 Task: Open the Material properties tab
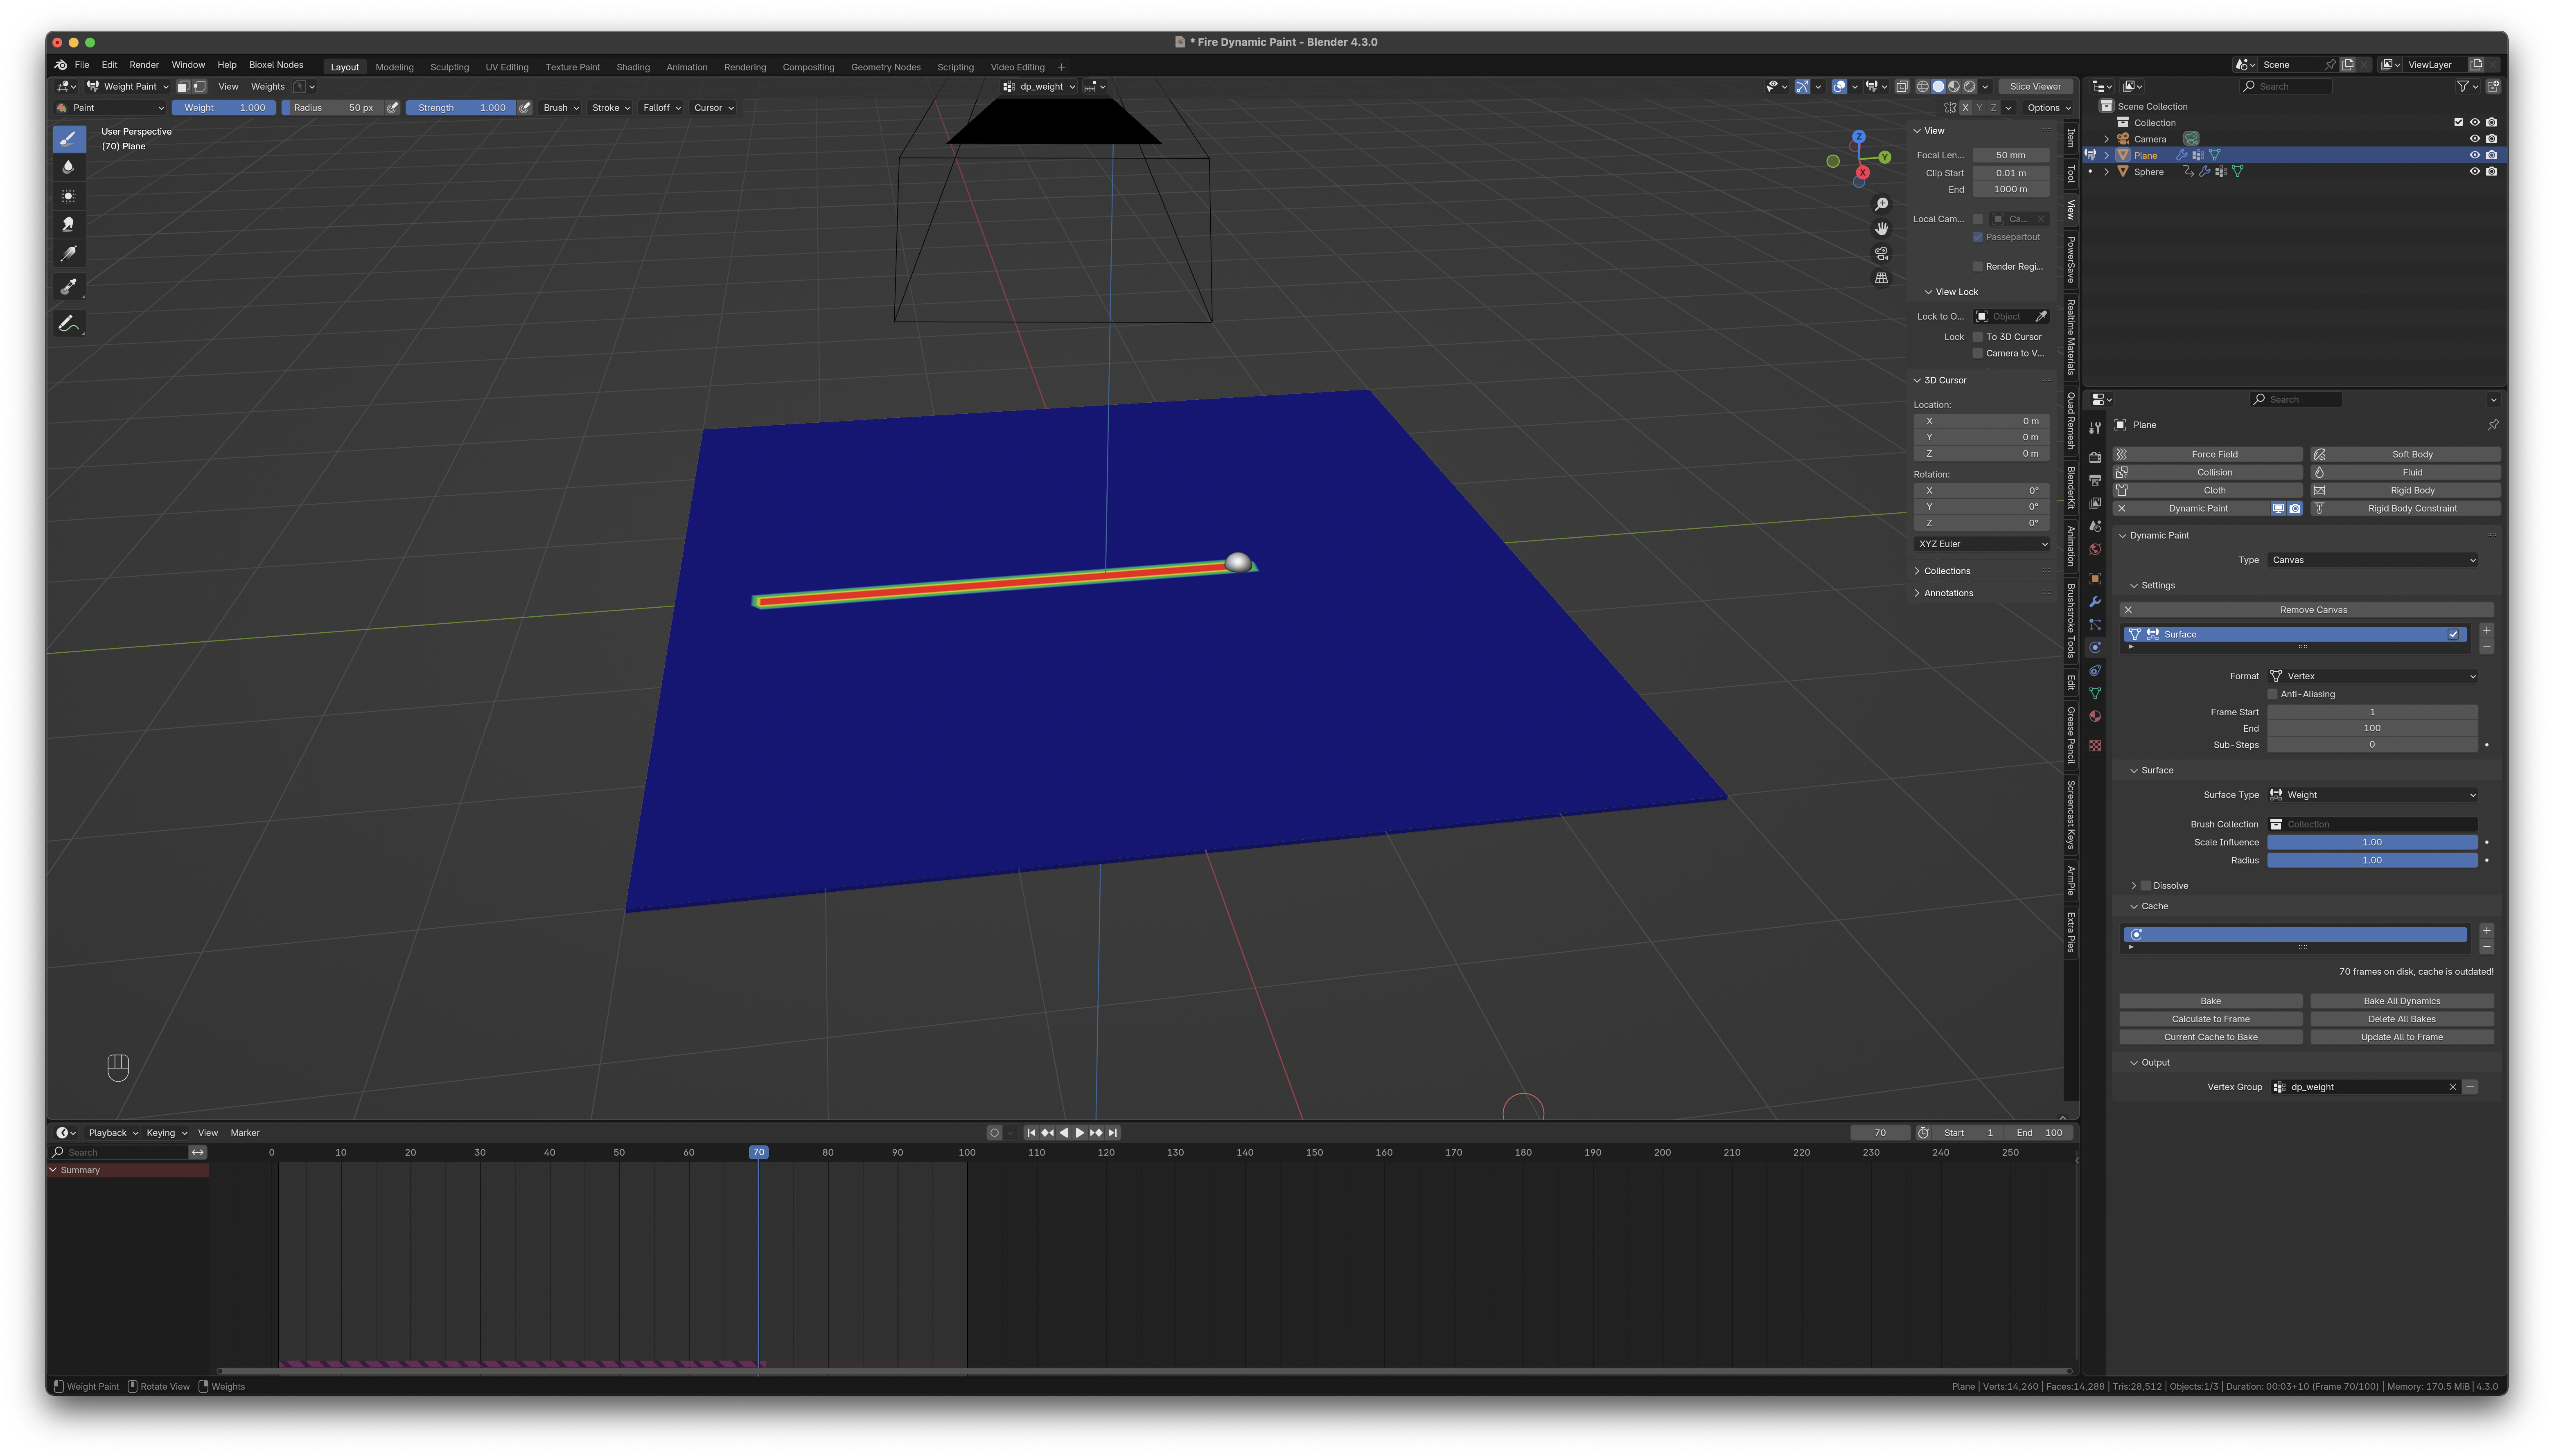click(x=2095, y=717)
